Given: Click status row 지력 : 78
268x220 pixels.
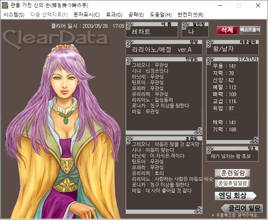Looking at the screenshot, I should 223,73.
